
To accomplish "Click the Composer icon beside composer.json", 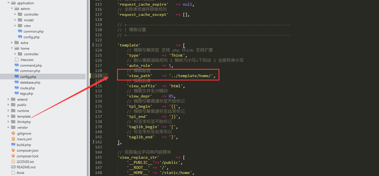I will tap(13, 150).
